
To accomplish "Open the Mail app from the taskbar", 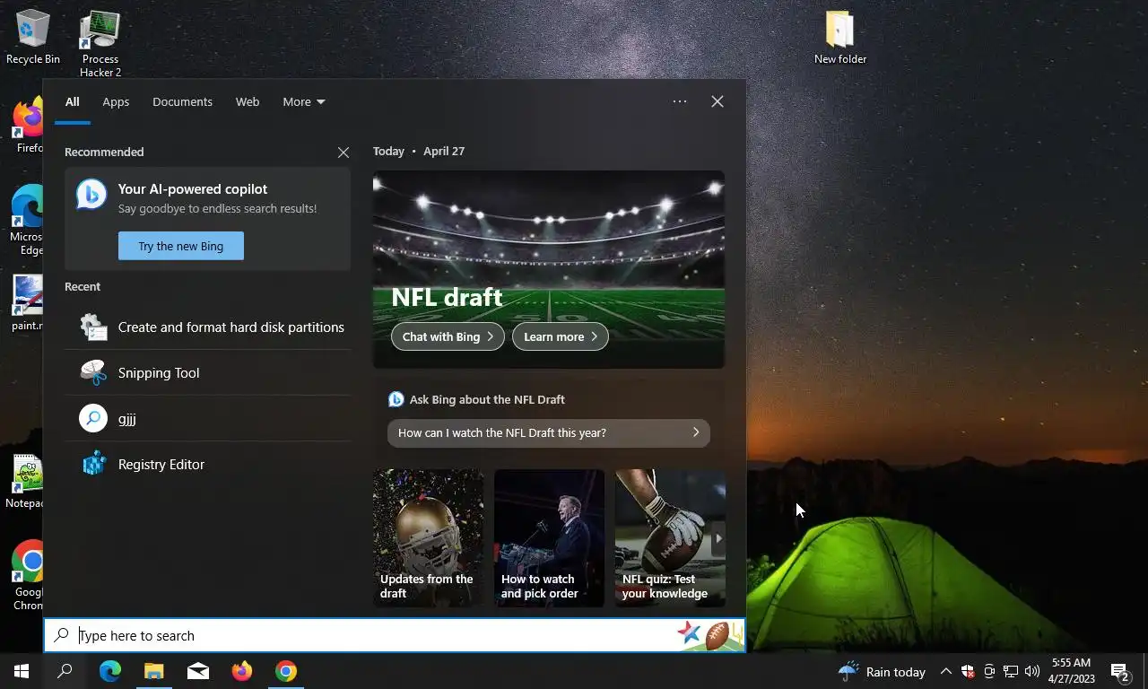I will 197,671.
